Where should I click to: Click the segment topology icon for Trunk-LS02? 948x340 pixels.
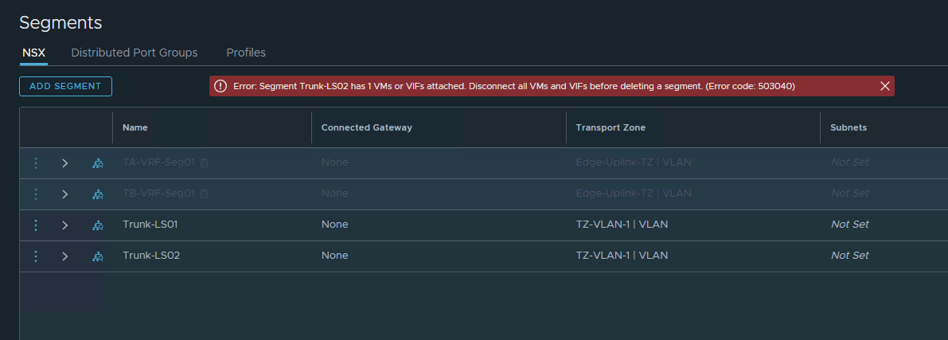pyautogui.click(x=98, y=256)
